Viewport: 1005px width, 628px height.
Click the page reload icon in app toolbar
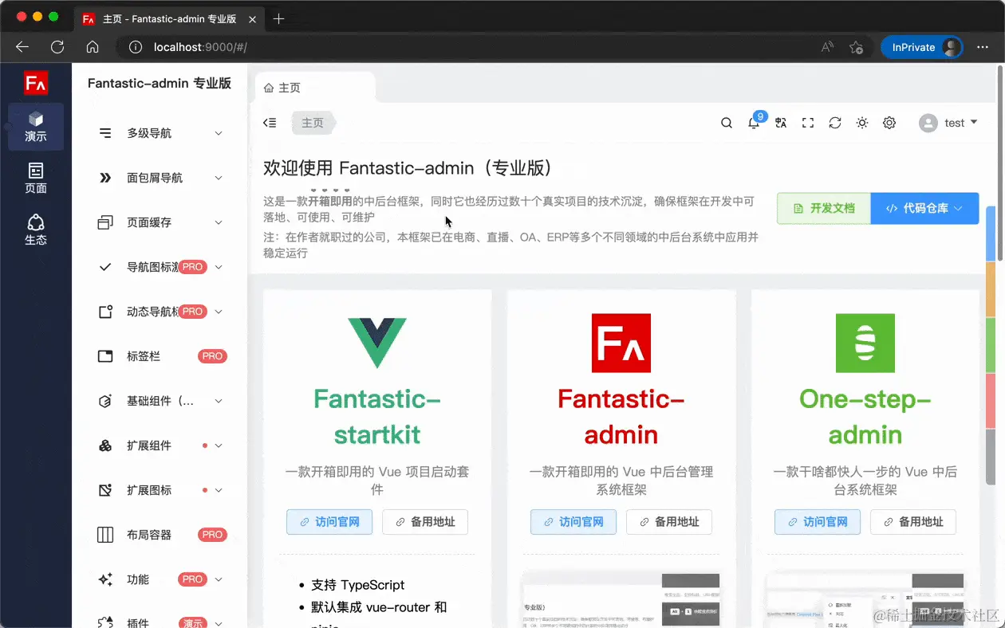click(835, 123)
